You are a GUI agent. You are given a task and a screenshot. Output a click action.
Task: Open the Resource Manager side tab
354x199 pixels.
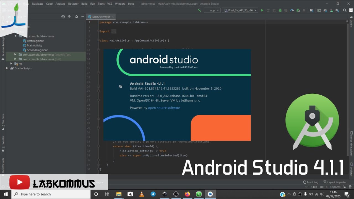coord(3,47)
